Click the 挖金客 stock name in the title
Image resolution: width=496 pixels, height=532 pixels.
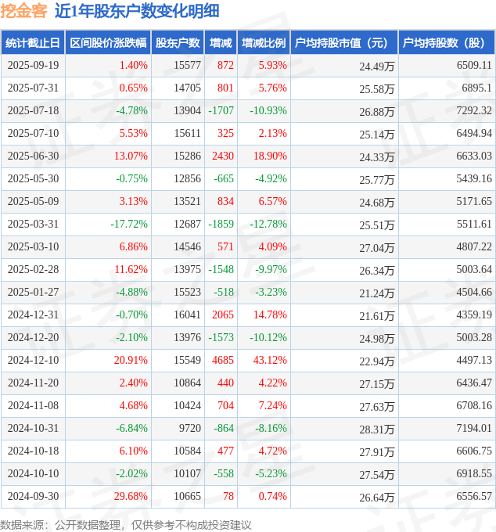(23, 11)
